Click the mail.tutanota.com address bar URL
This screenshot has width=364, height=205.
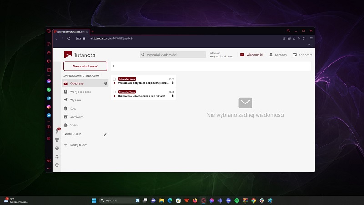coord(111,38)
